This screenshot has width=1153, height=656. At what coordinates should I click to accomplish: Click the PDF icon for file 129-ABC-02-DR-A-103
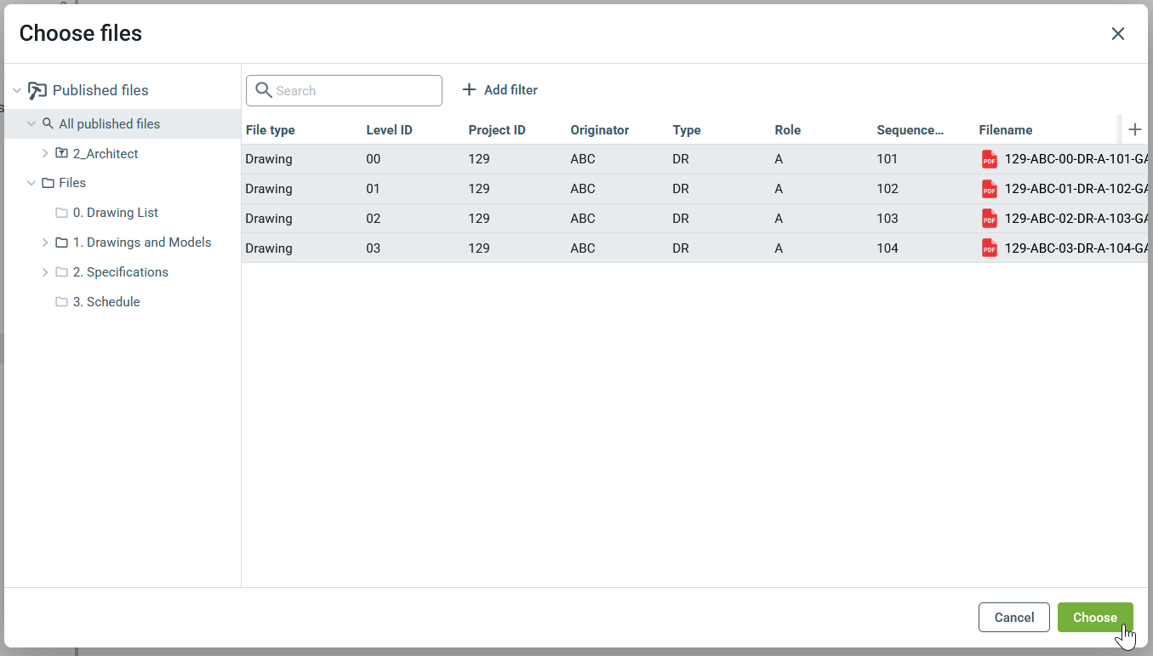[989, 219]
